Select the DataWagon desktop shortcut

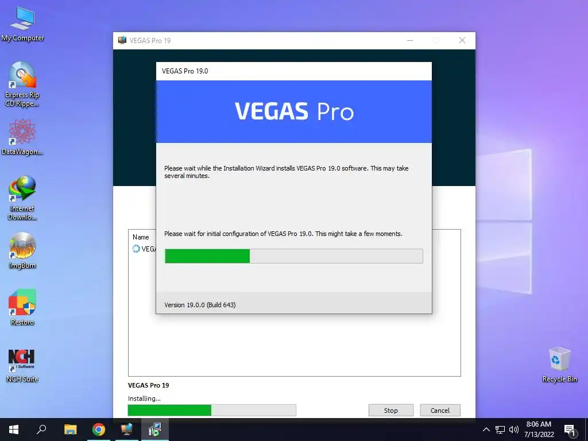[22, 137]
